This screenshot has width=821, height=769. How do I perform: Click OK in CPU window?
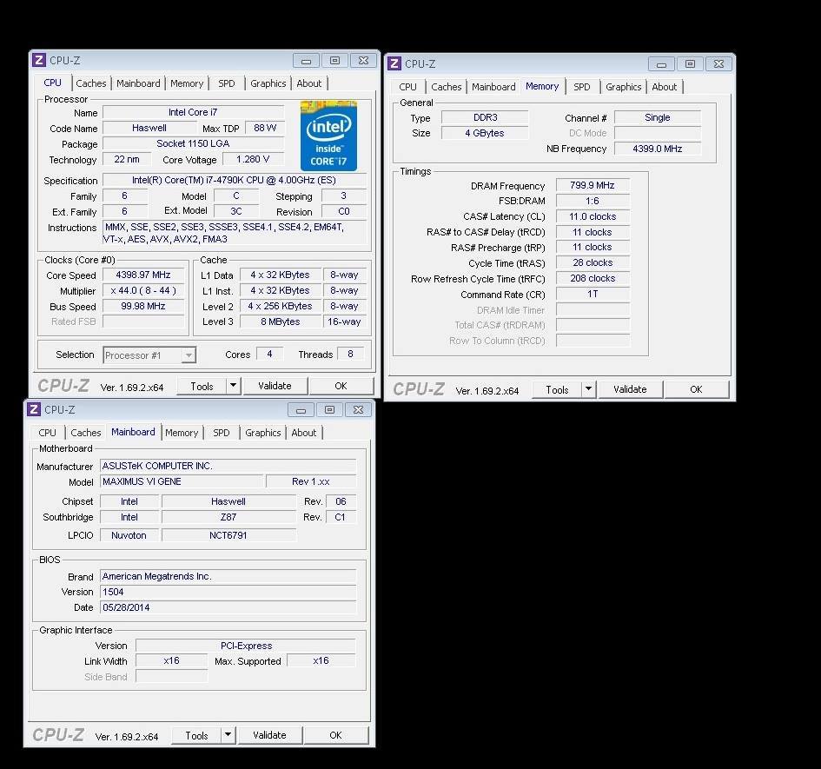(x=341, y=386)
